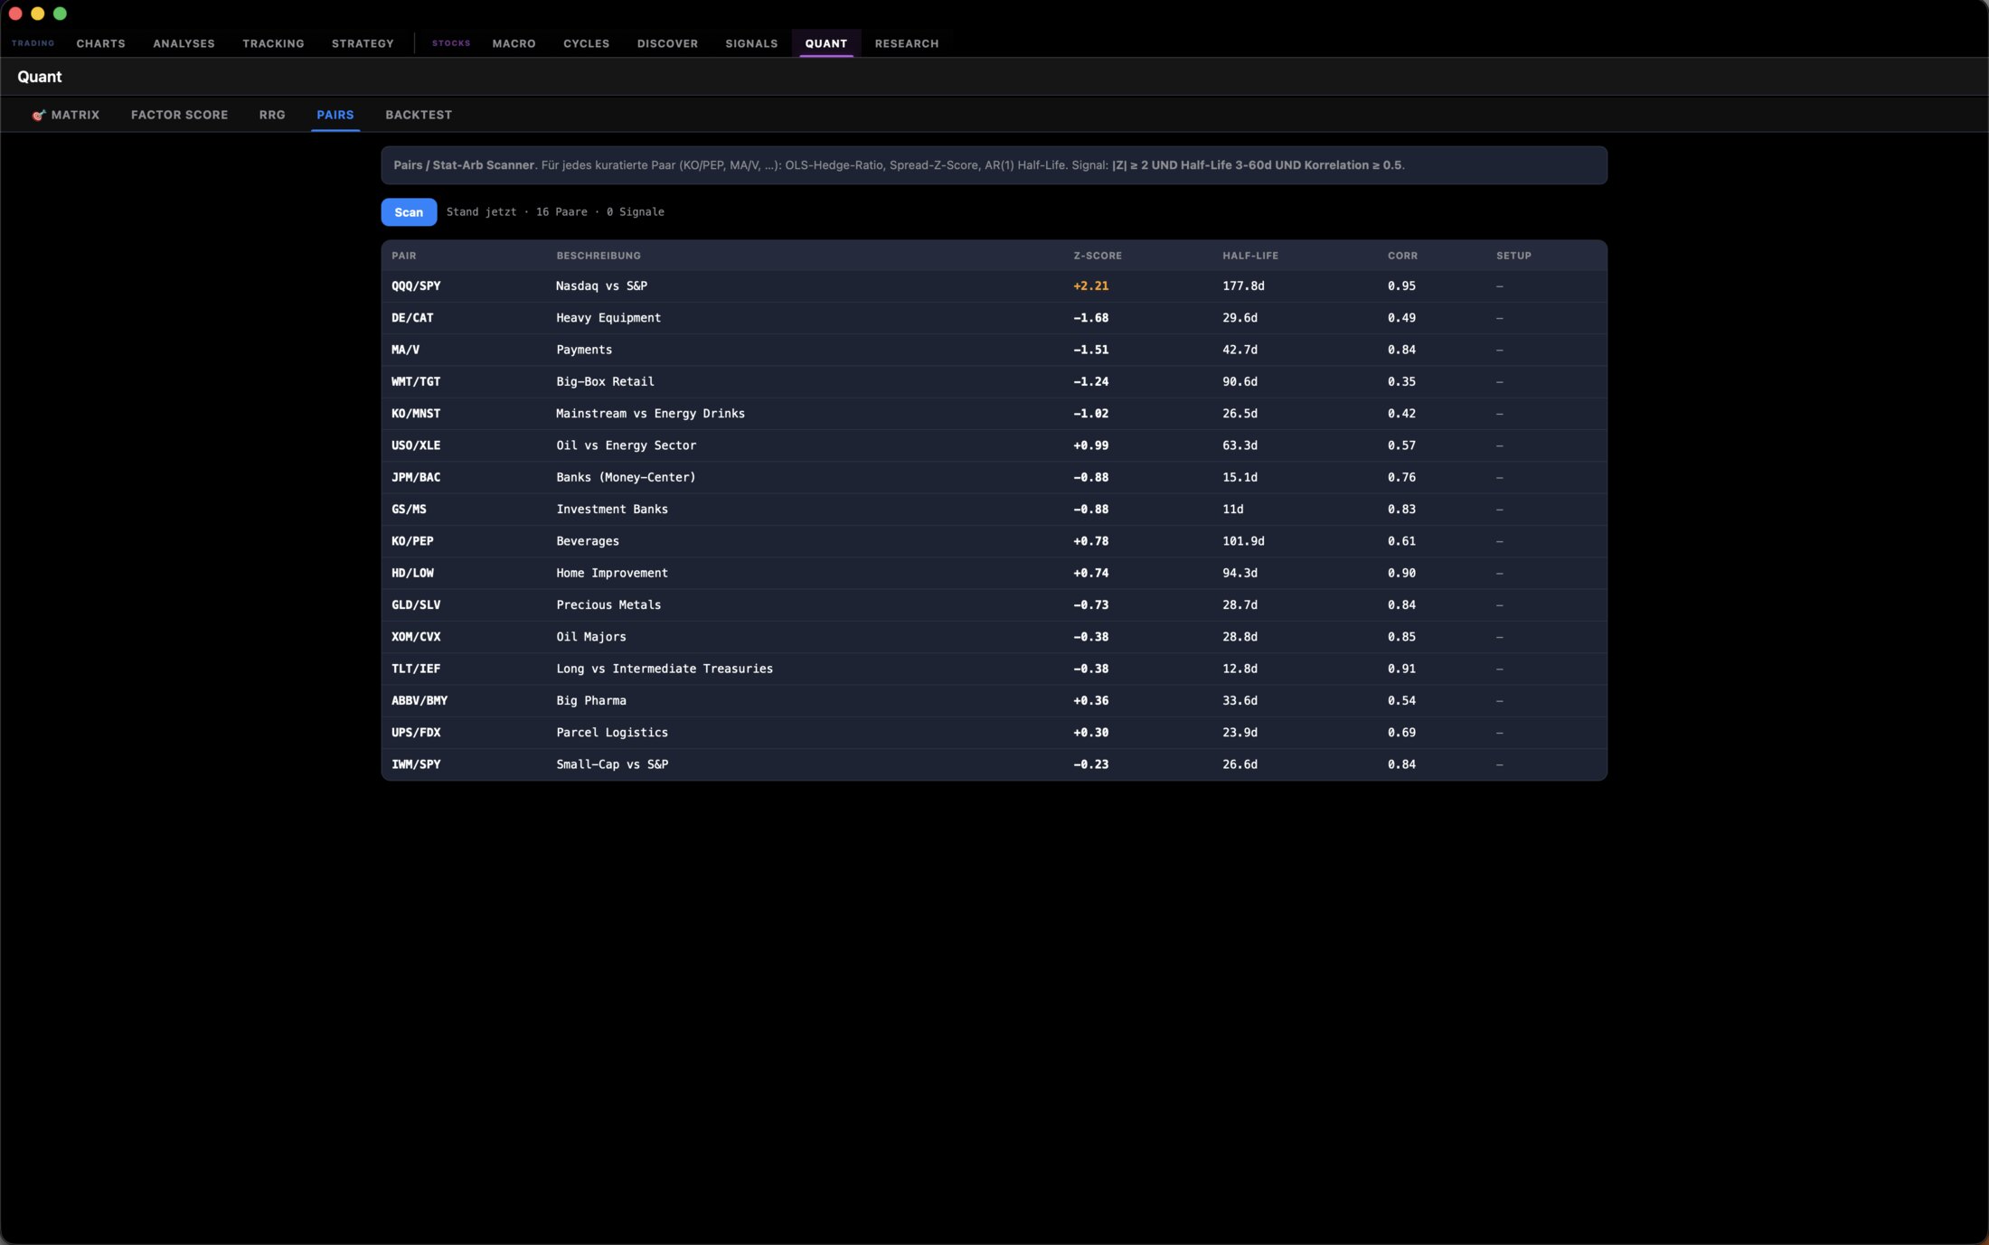Click the Heavy Equipment description
The height and width of the screenshot is (1245, 1989).
[x=608, y=318]
